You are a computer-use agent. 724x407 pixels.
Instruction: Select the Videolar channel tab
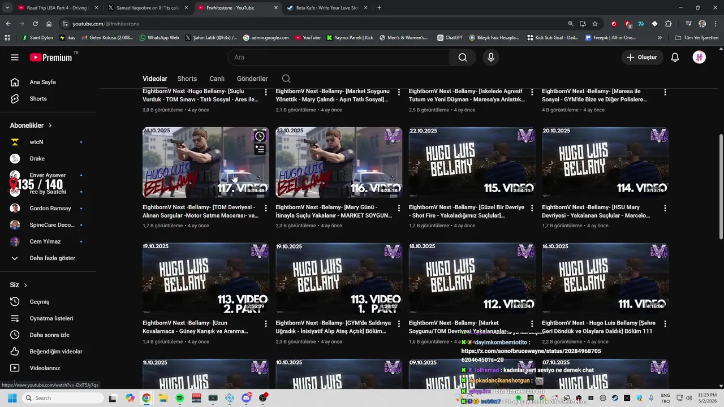tap(155, 79)
